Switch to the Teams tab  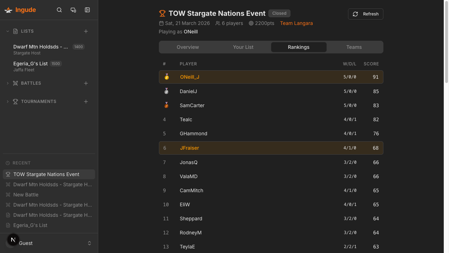point(354,47)
